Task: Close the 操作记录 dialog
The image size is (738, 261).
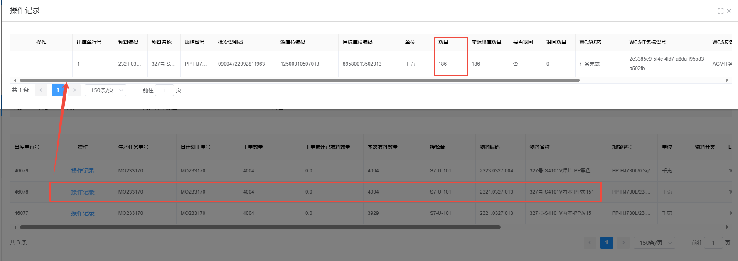Action: (x=729, y=11)
